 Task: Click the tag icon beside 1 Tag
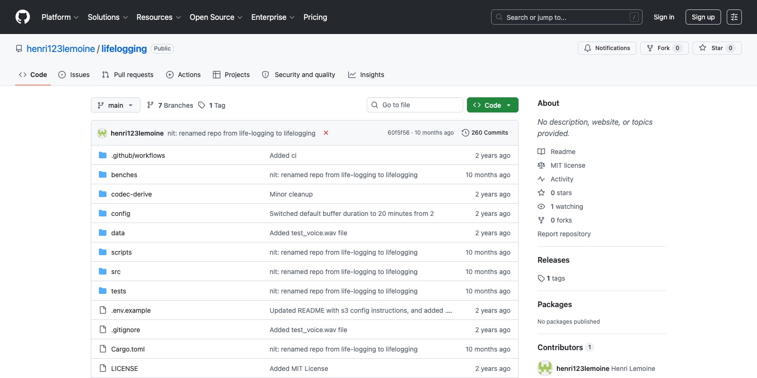click(202, 105)
